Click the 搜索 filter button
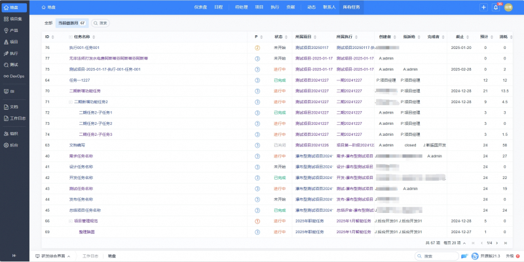Screen dimensions: 524x262 [x=100, y=23]
